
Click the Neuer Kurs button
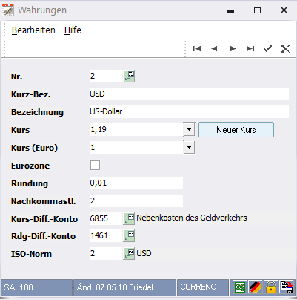point(236,129)
